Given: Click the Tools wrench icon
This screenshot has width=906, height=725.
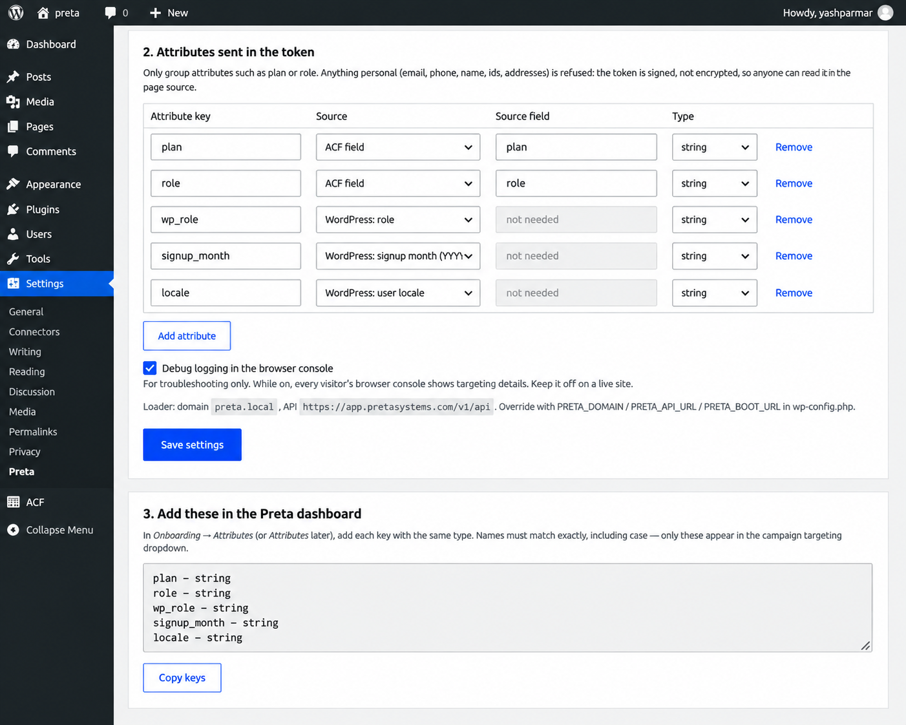Looking at the screenshot, I should (13, 258).
